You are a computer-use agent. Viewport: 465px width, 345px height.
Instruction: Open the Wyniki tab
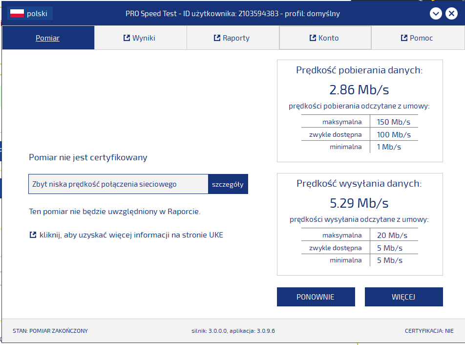pos(141,38)
